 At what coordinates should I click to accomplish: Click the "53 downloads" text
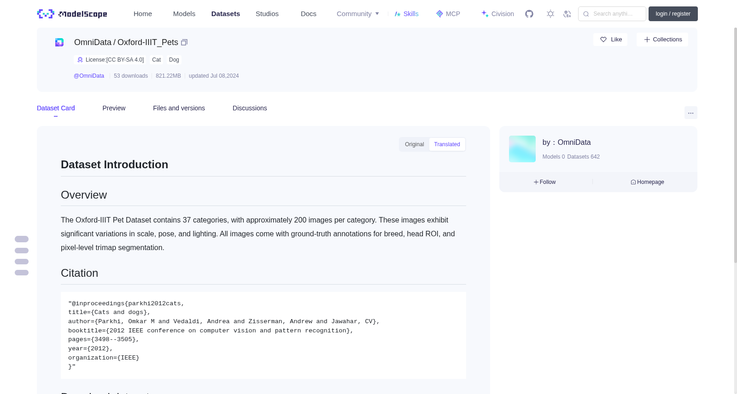tap(131, 76)
